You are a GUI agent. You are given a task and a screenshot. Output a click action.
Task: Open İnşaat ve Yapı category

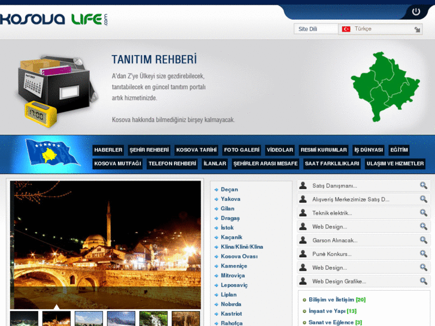point(332,311)
